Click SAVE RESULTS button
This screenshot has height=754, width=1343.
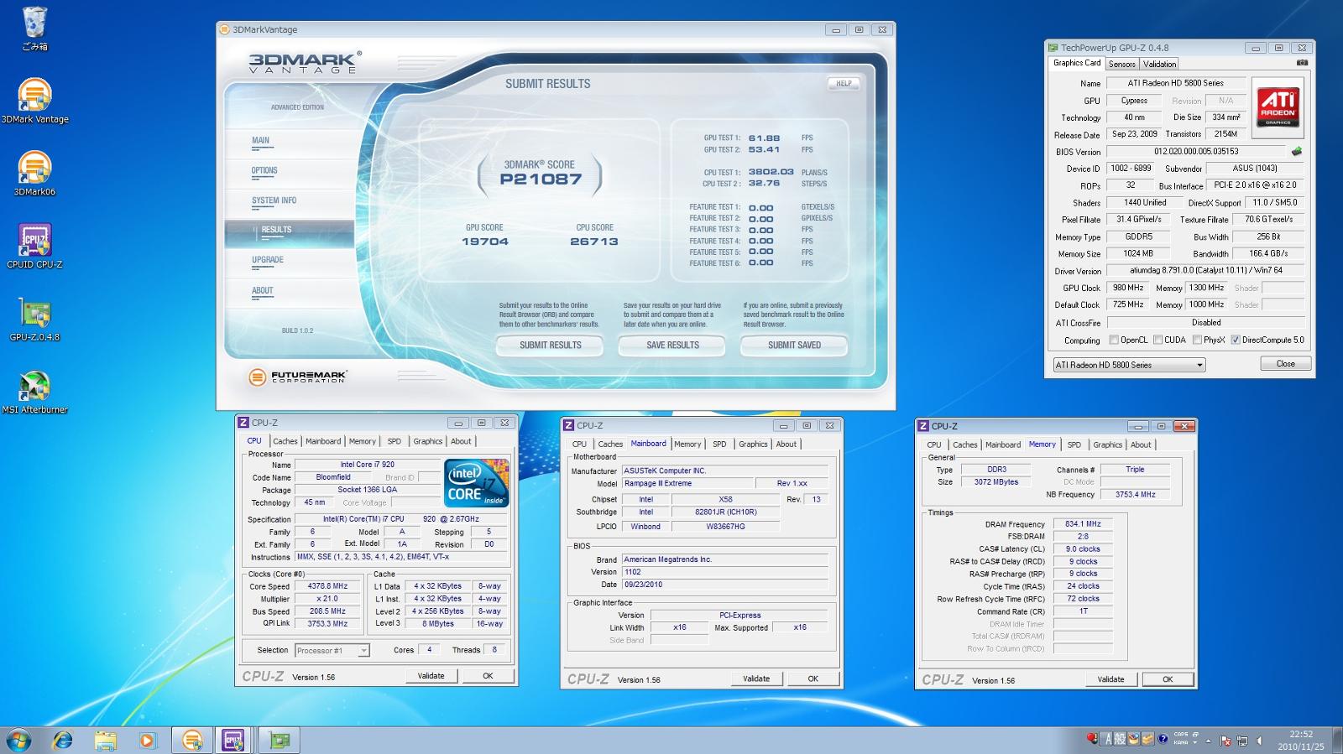672,346
